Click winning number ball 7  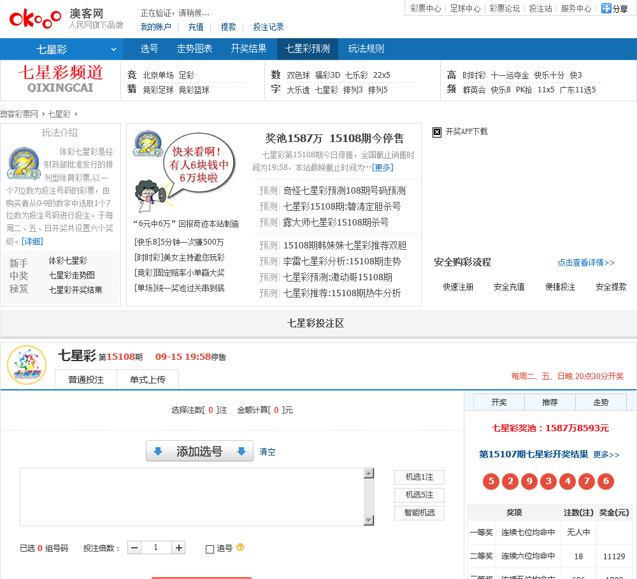pos(587,482)
